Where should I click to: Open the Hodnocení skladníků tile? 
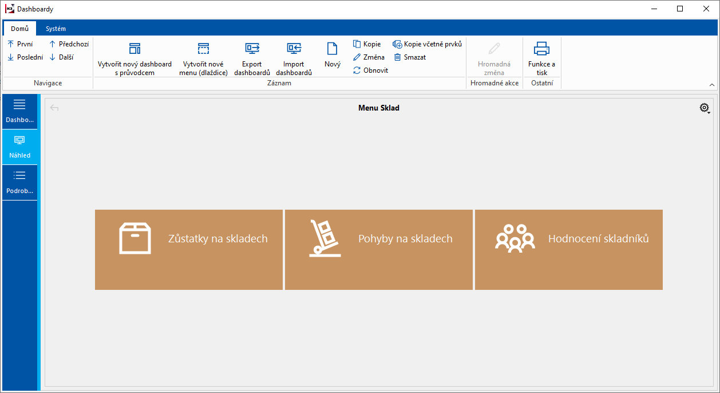(x=569, y=250)
